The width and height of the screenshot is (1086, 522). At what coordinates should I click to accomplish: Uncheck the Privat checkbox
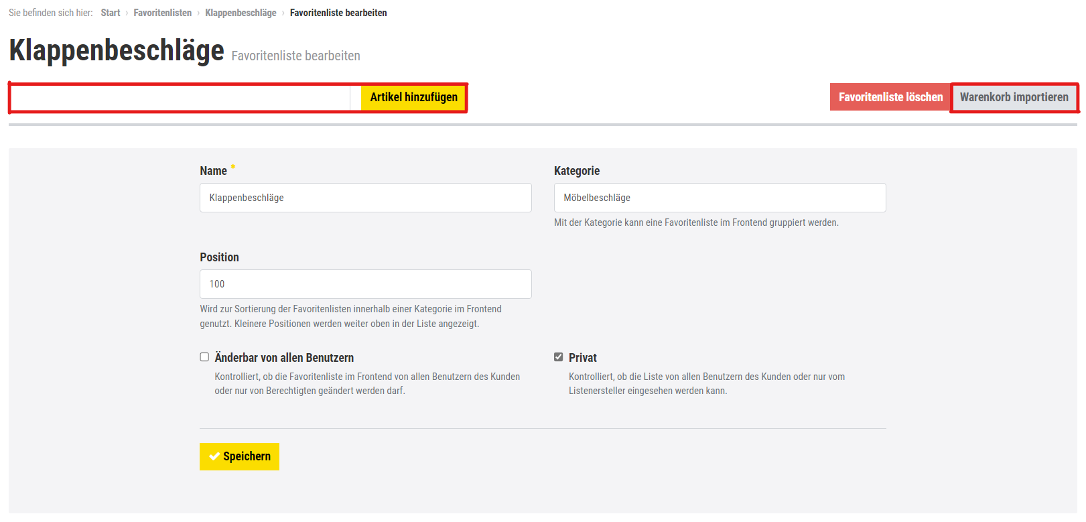(558, 357)
